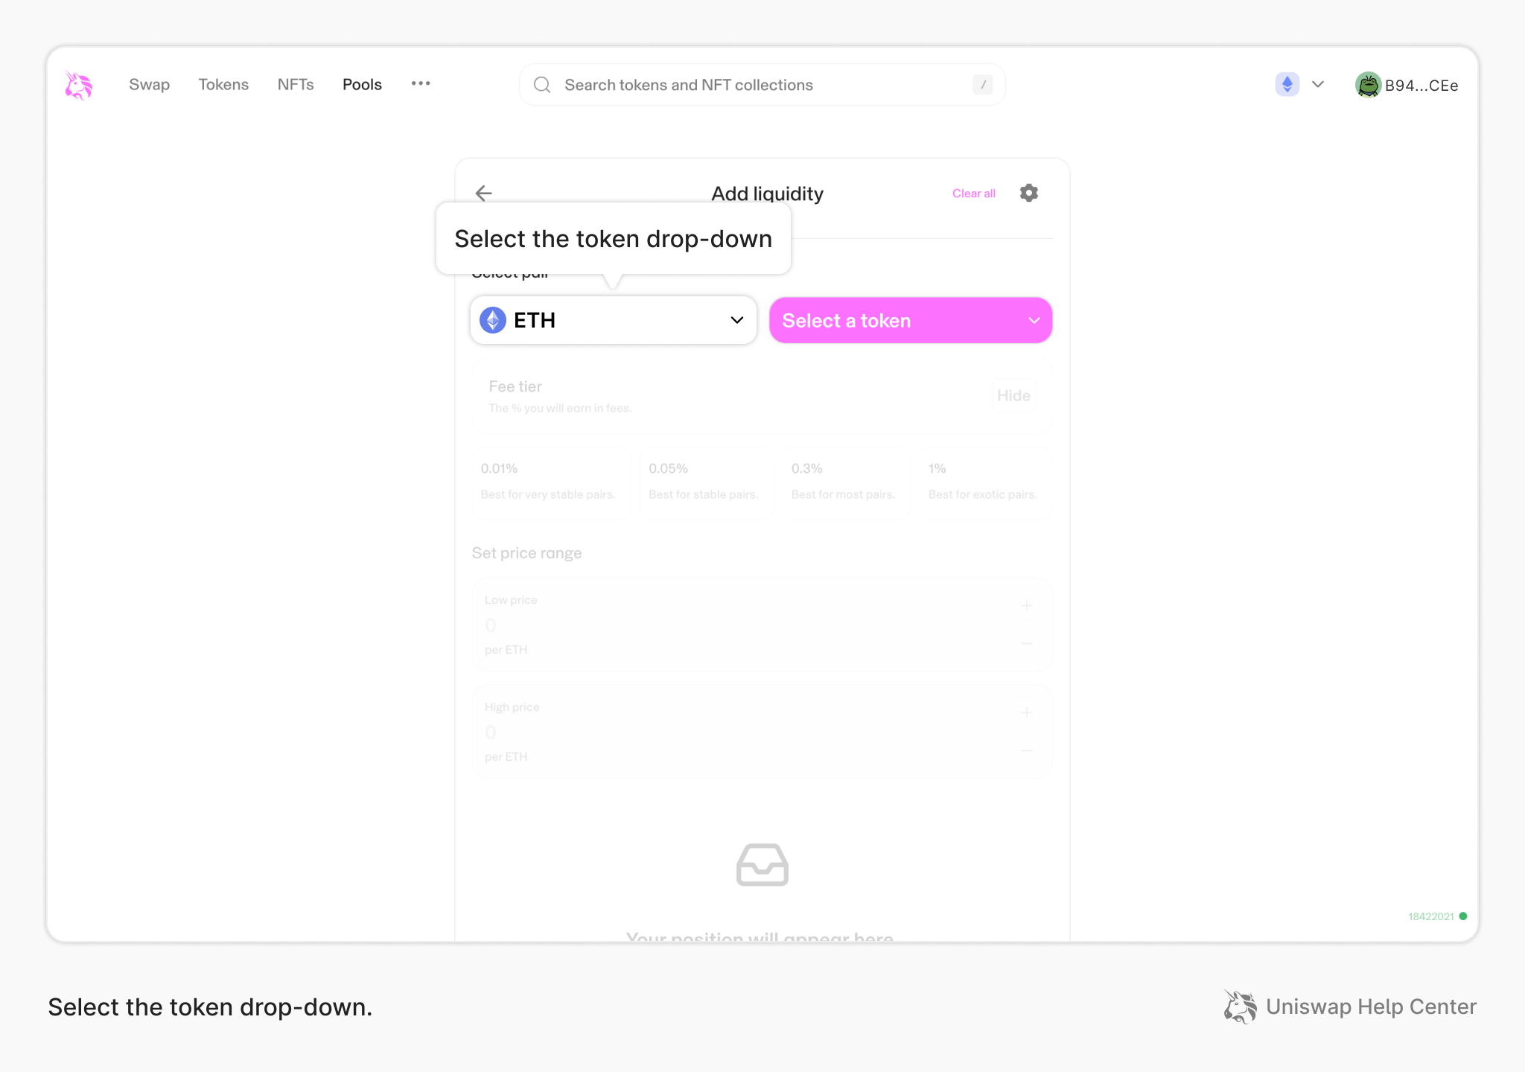The width and height of the screenshot is (1525, 1072).
Task: Click the Uniswap Help Center logo
Action: click(x=1240, y=1006)
